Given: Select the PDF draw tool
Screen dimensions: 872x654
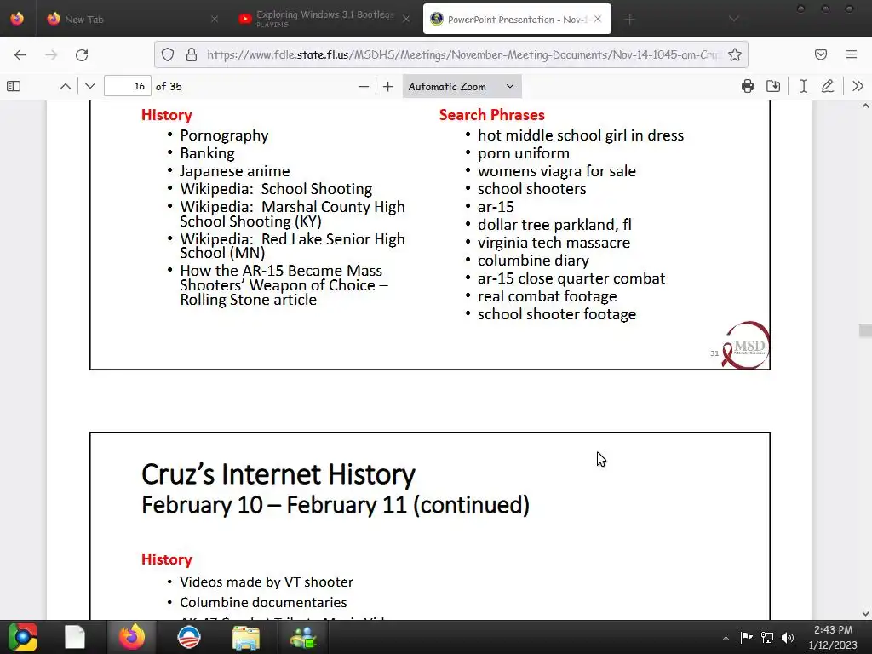Looking at the screenshot, I should tap(828, 86).
